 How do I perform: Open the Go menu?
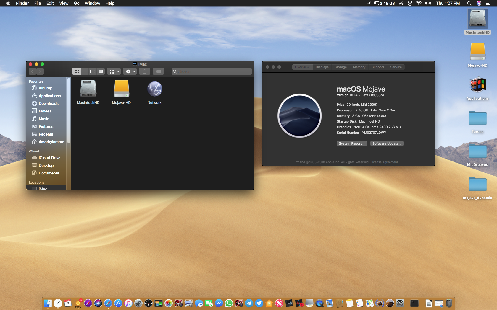(x=77, y=3)
